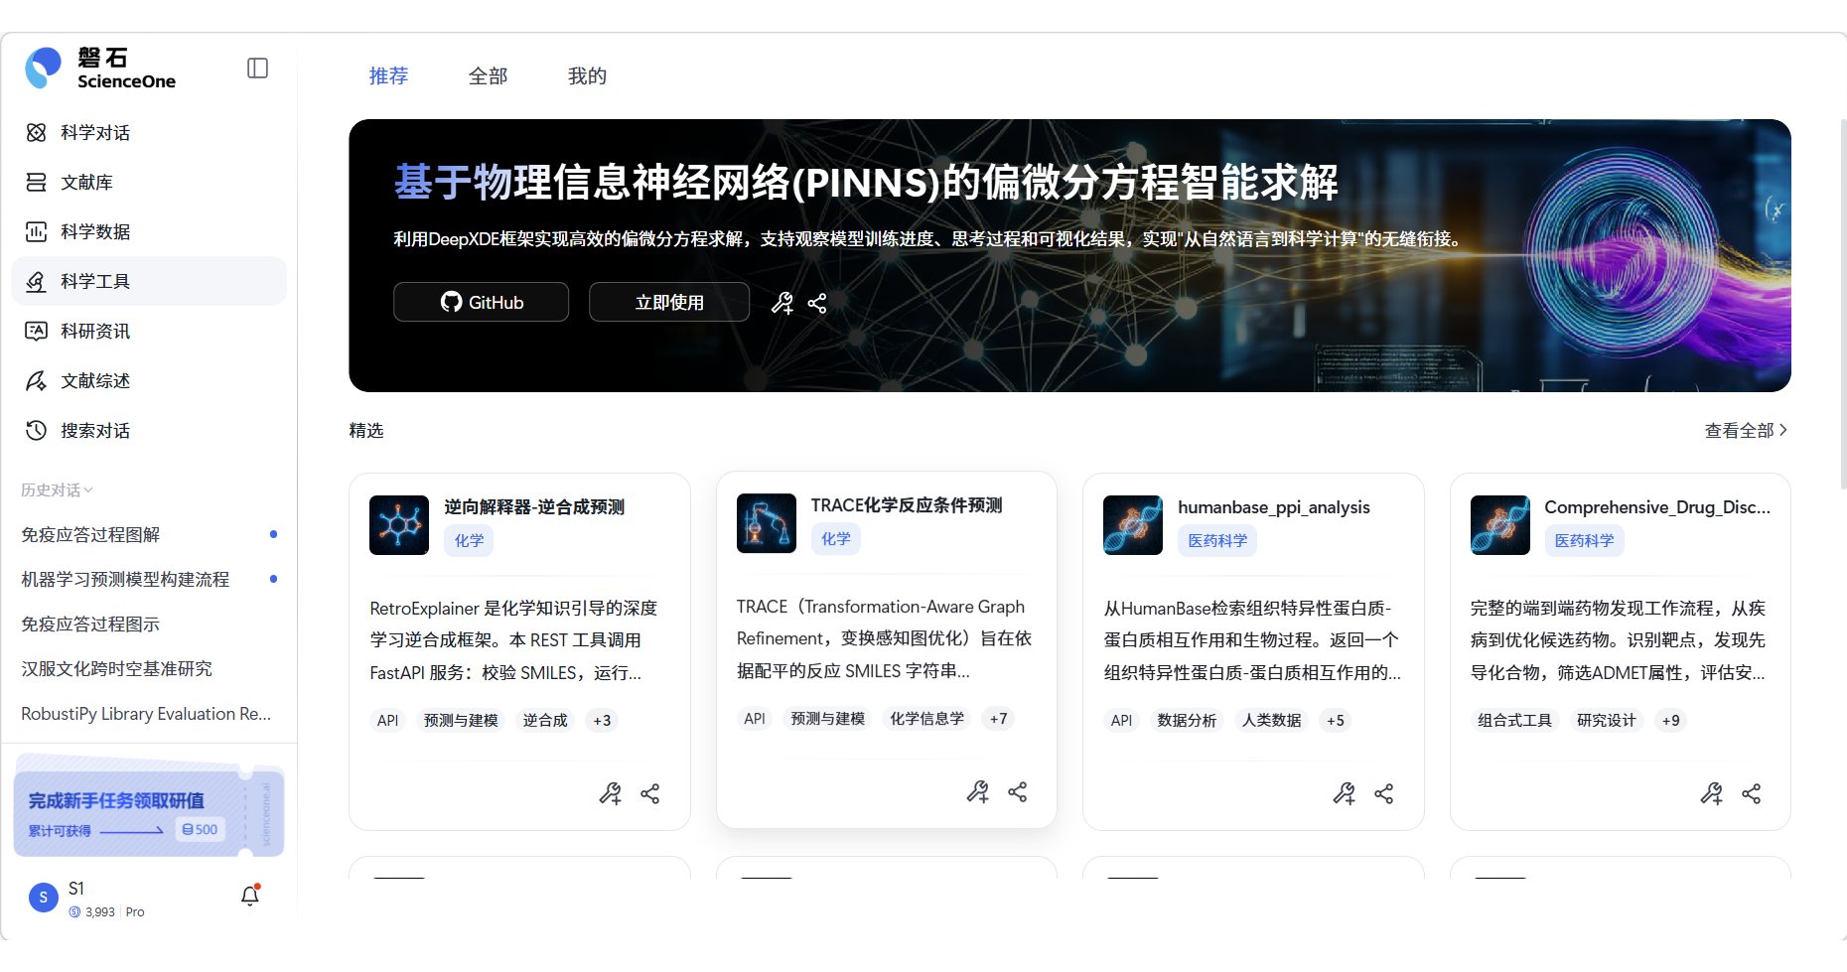Share icon on TRACE card

tap(1018, 791)
